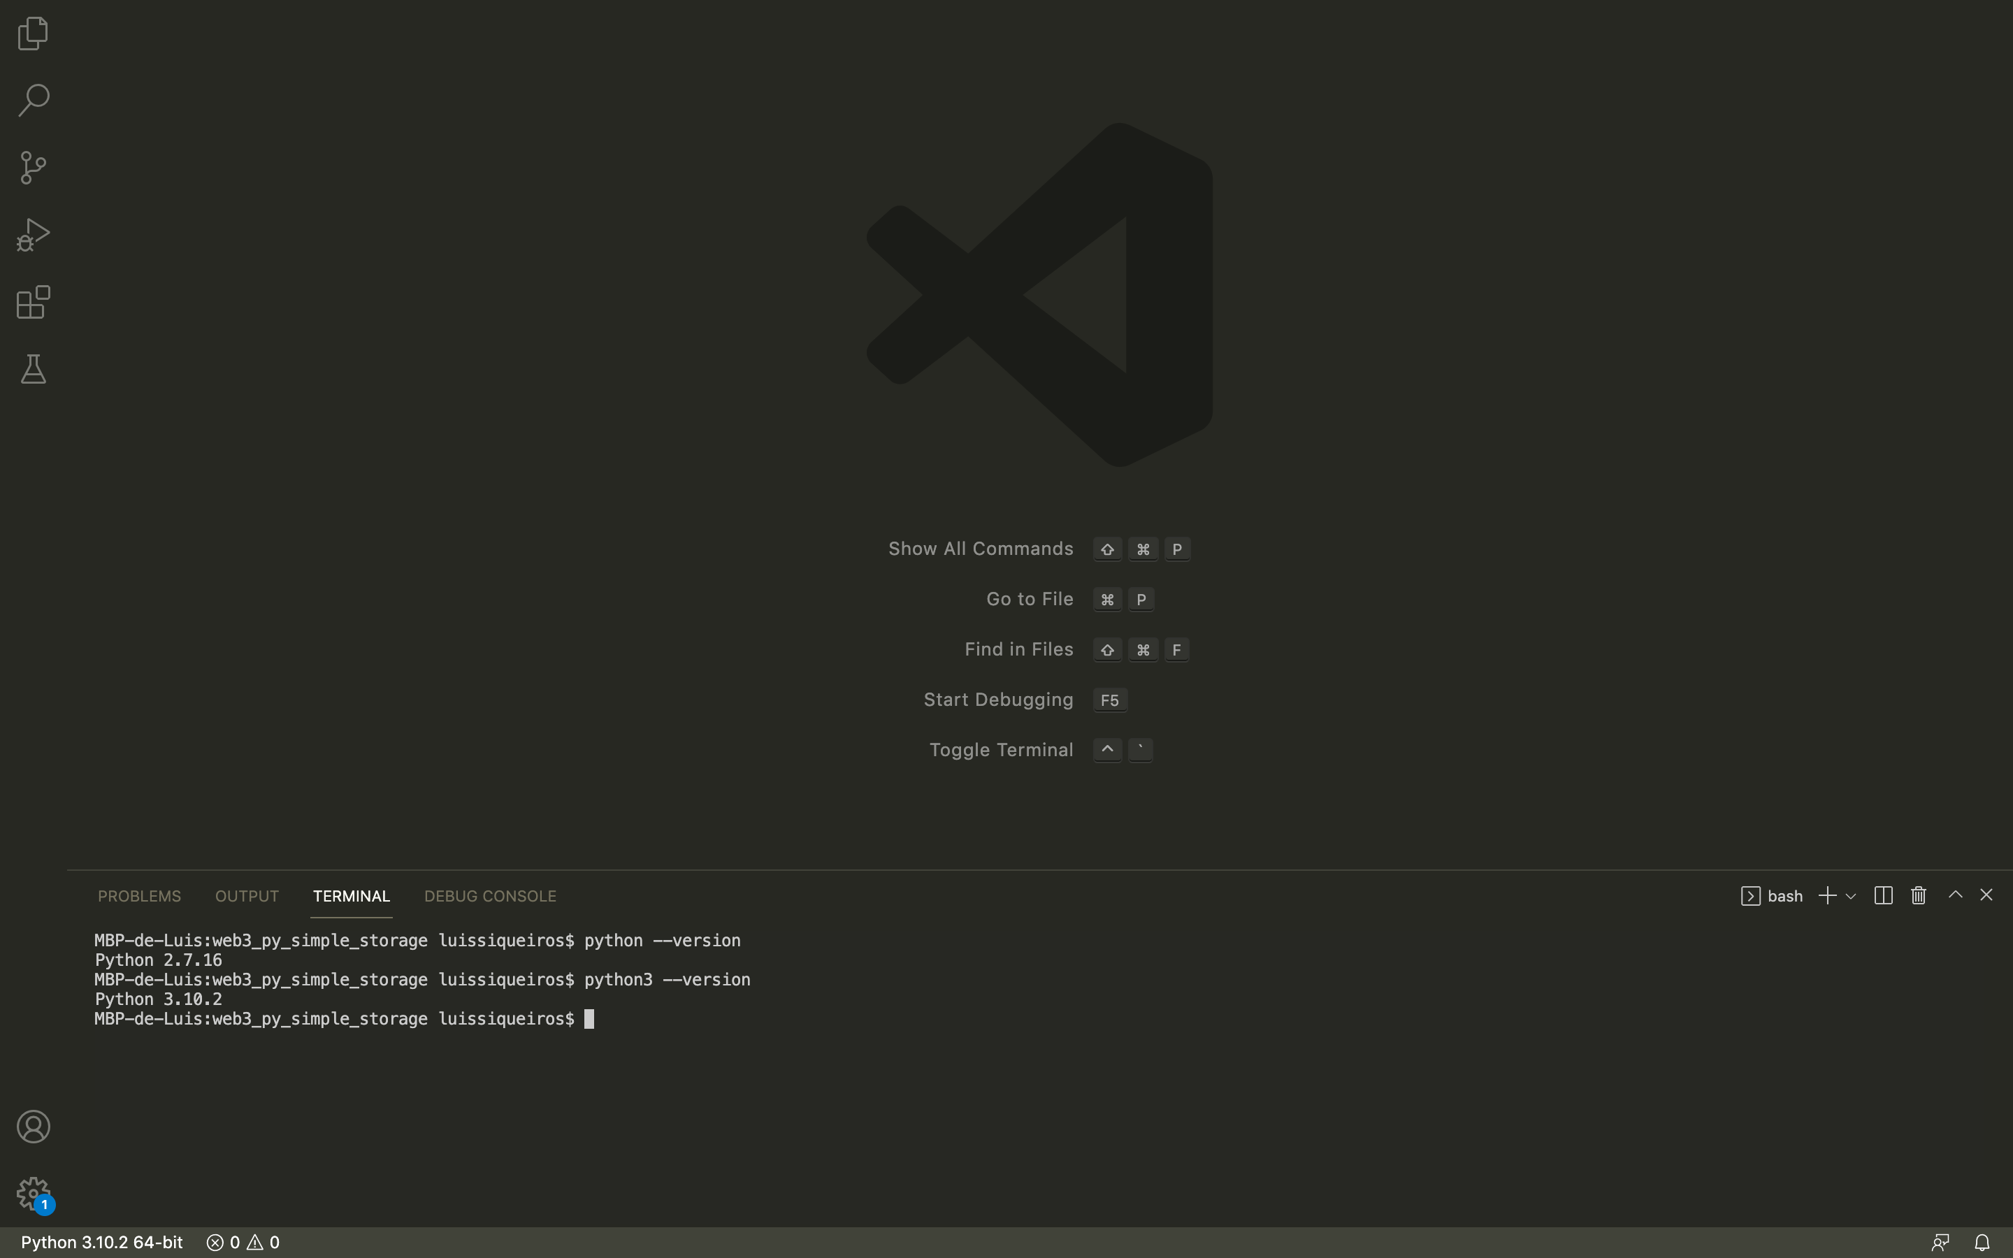Open the Accounts menu icon
The height and width of the screenshot is (1258, 2013).
[x=34, y=1127]
